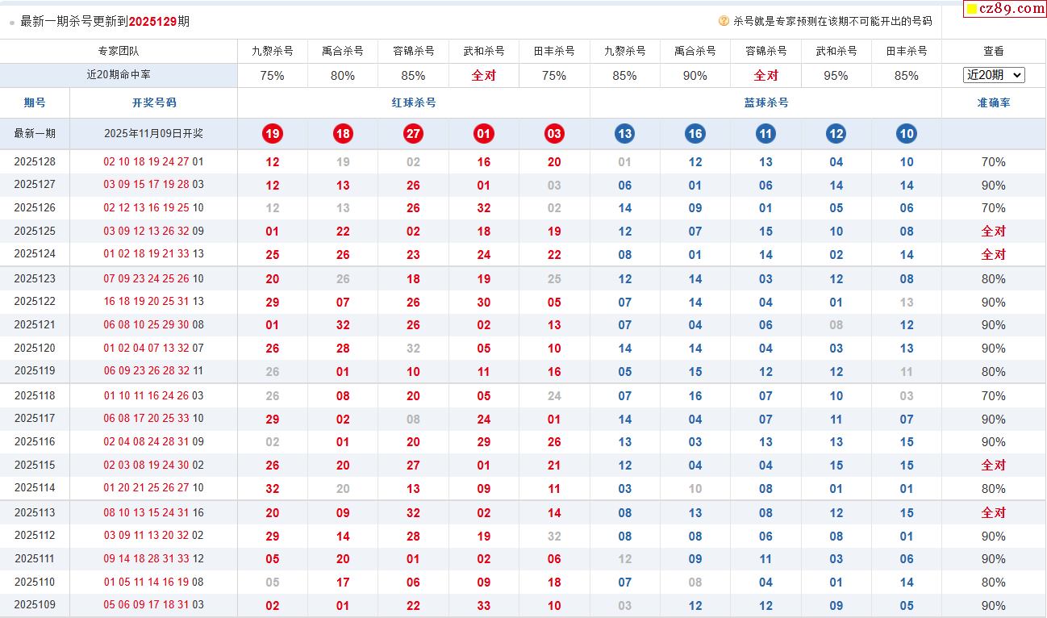
Task: Click draw numbers 06 08 17 20 25 33 10
Action: (x=153, y=418)
